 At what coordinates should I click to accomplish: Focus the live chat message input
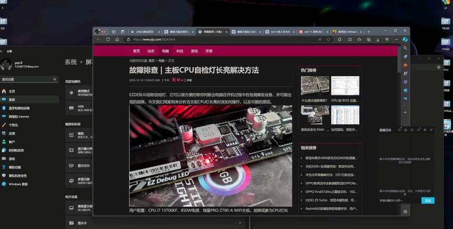(399, 200)
